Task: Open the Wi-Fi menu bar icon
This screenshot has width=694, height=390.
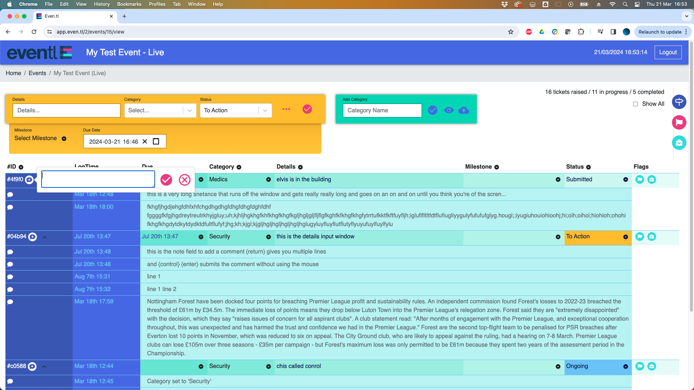Action: [x=612, y=4]
